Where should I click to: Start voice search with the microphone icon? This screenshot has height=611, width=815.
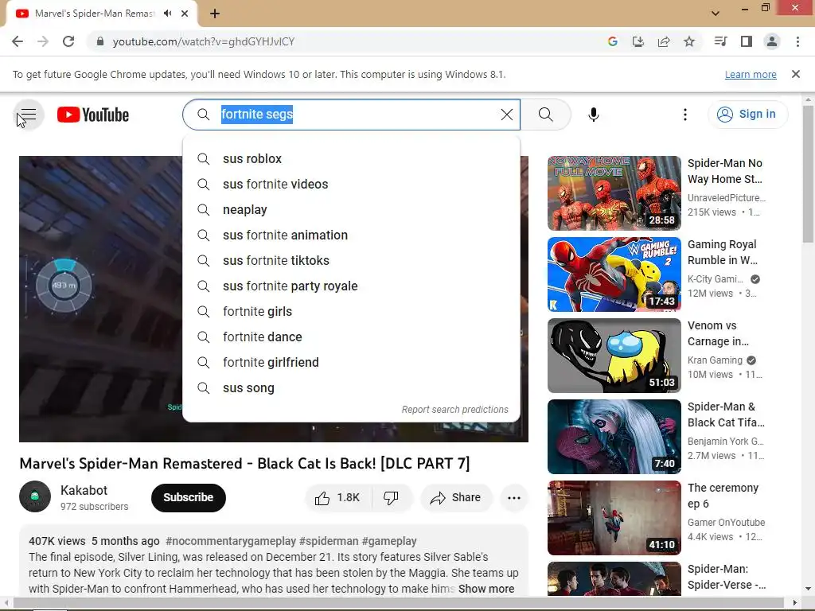(594, 115)
